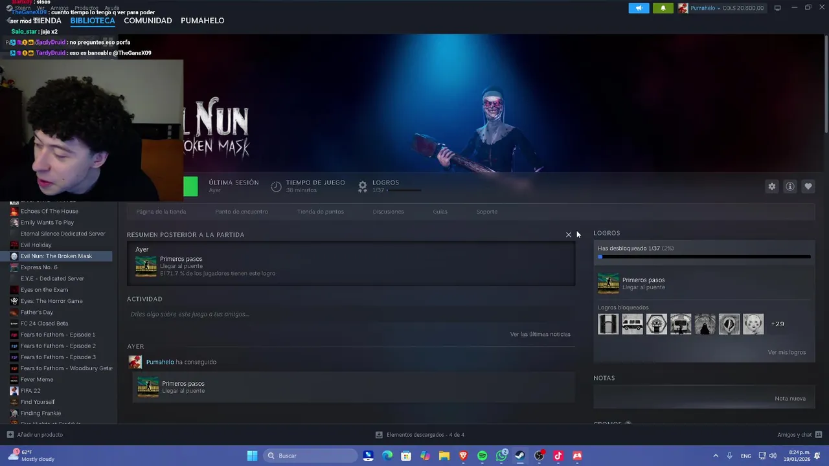This screenshot has height=466, width=829.
Task: Click the fourth locked achievement icon
Action: pyautogui.click(x=681, y=324)
